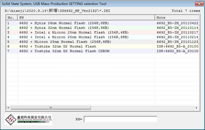Click the horizontal scrollbar thumb
Screen dimensions: 205x130
(51, 108)
